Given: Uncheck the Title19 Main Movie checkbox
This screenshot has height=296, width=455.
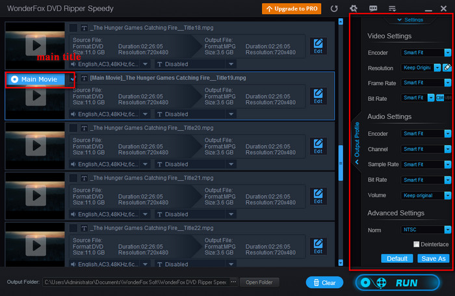Looking at the screenshot, I should point(73,78).
